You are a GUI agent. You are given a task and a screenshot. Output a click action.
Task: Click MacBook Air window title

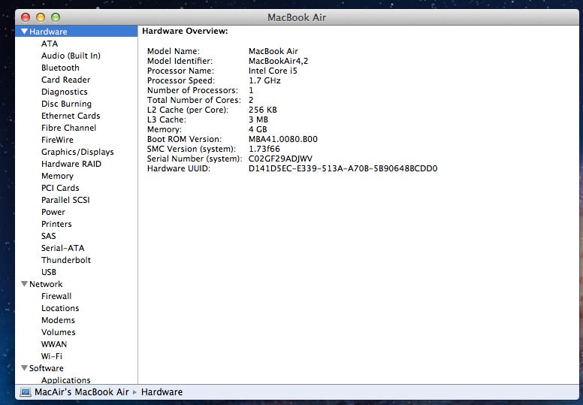[x=297, y=17]
